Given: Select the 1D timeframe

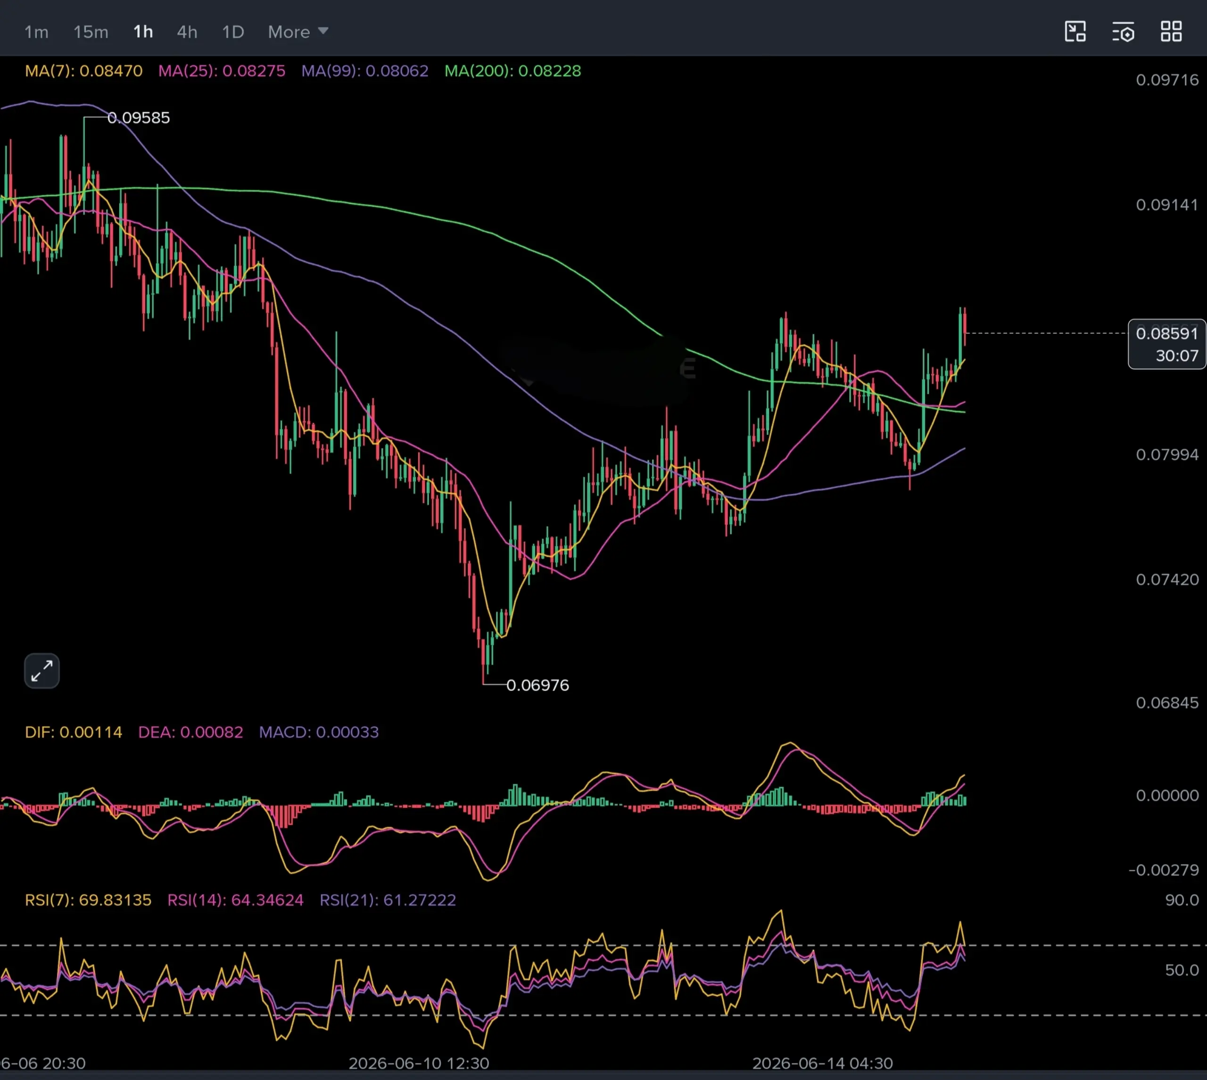Looking at the screenshot, I should coord(233,32).
